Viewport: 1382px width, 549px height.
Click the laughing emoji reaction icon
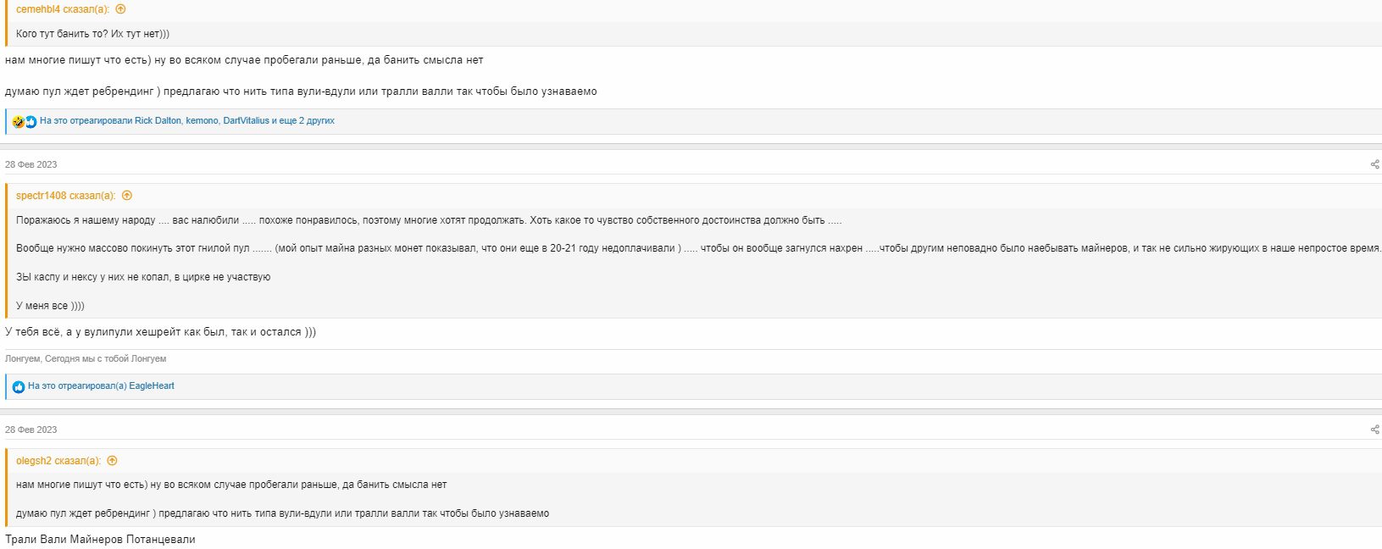click(19, 122)
